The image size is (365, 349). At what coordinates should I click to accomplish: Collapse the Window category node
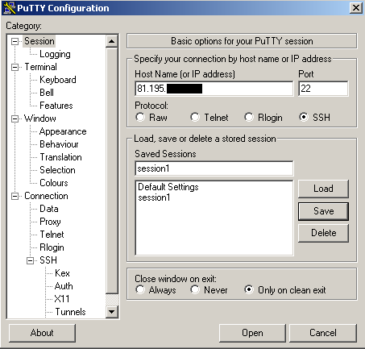click(15, 118)
